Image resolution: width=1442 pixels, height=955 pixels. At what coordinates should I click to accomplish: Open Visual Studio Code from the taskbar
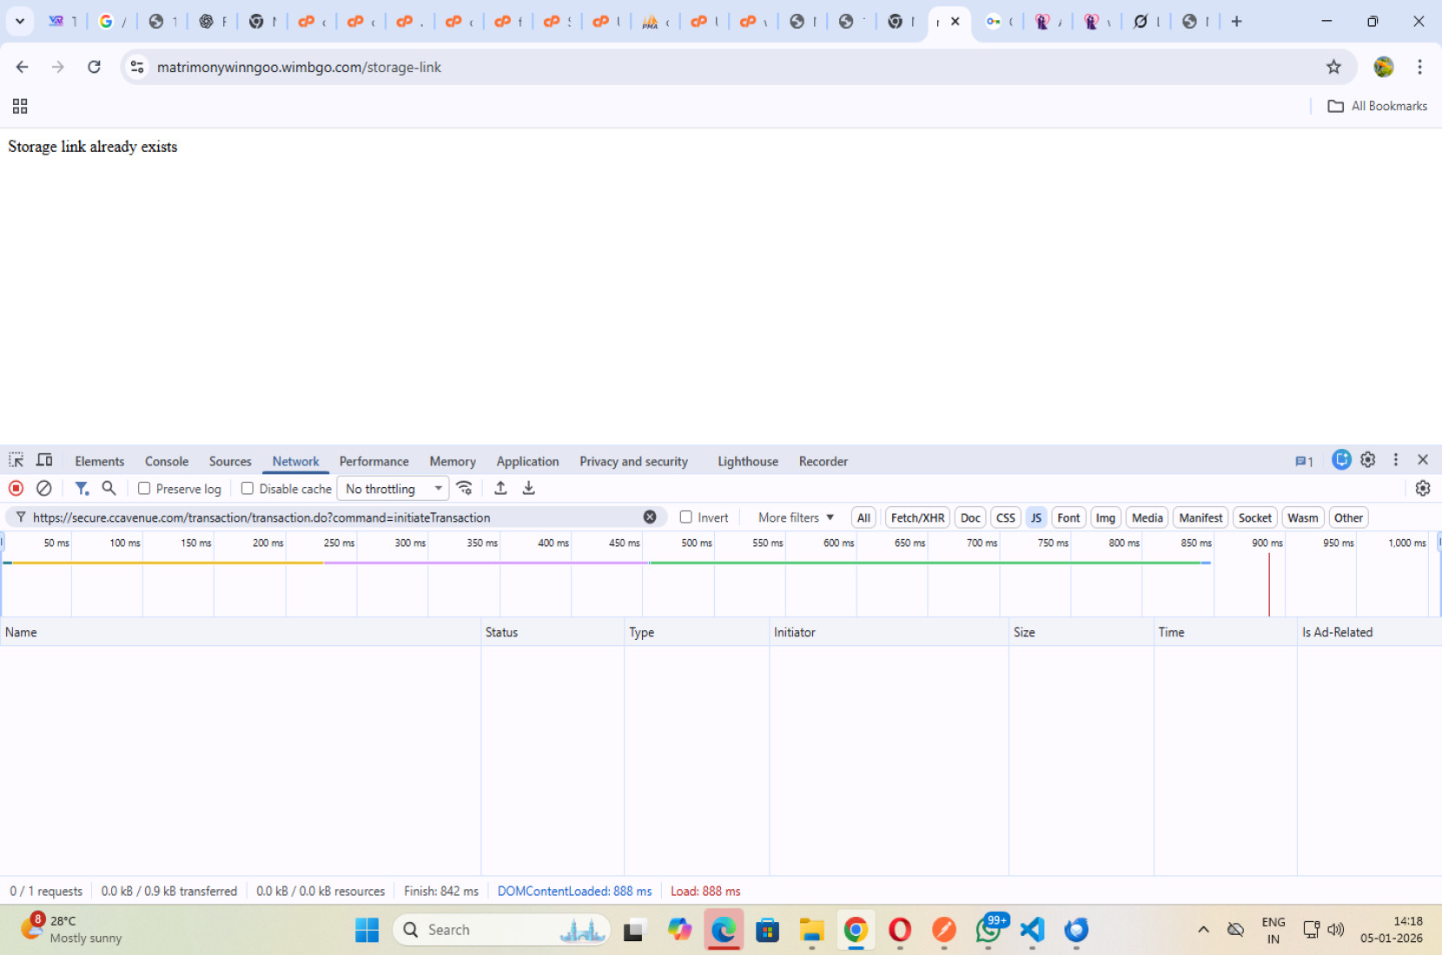point(1032,930)
